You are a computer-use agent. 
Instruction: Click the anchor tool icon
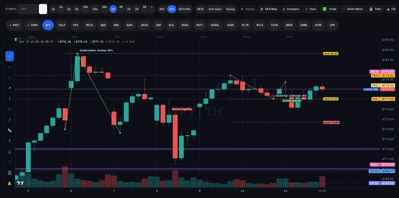[x=10, y=152]
